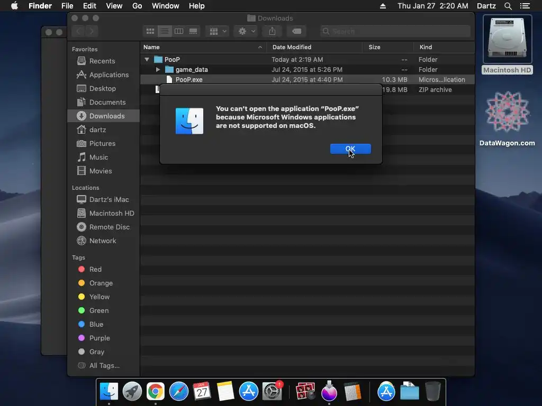Open Spotlight search in menu bar
The image size is (542, 406).
click(508, 6)
